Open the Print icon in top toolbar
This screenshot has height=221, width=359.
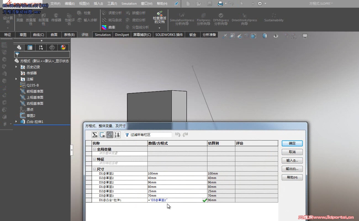220,4
